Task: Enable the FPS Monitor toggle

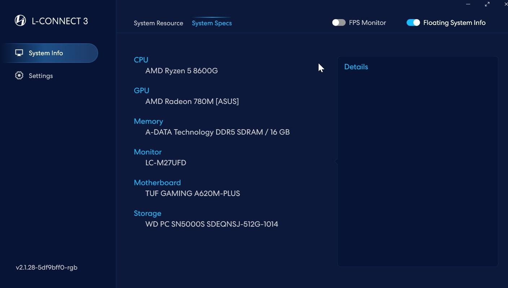Action: click(x=339, y=23)
